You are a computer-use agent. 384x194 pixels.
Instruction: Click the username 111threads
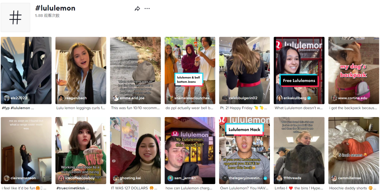(x=292, y=178)
